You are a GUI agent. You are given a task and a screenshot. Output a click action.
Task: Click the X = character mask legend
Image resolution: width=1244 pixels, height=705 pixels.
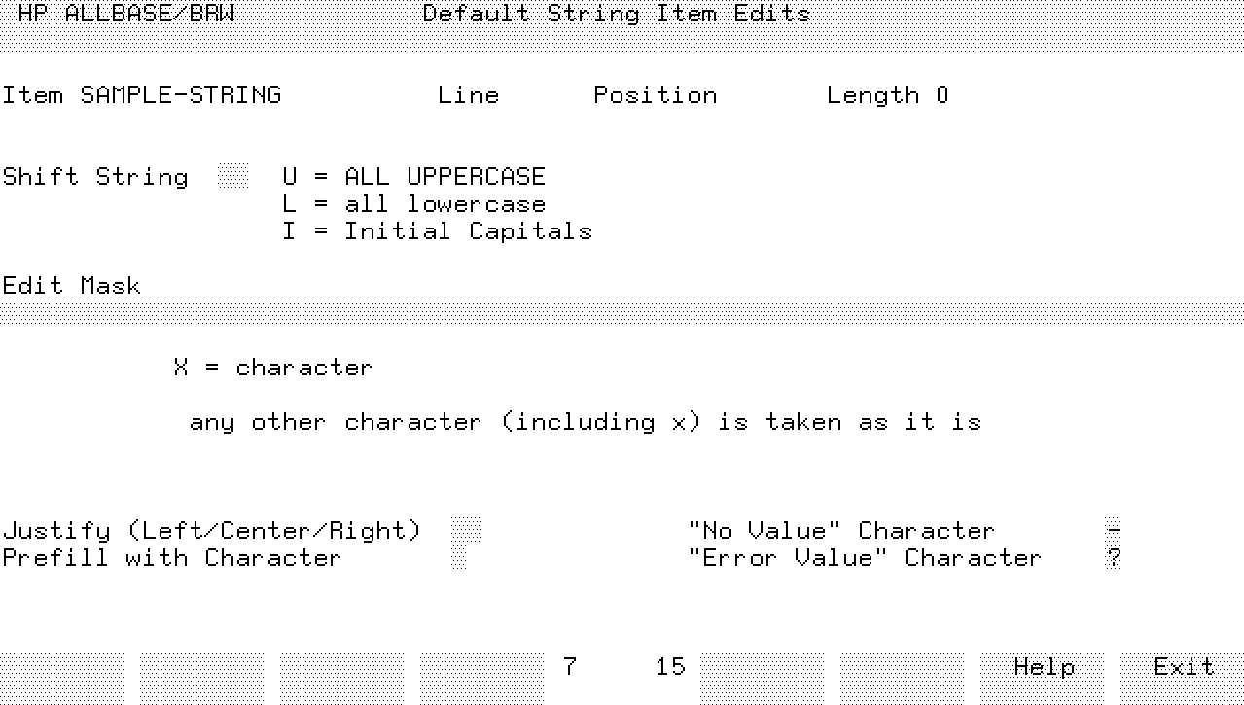pos(272,368)
